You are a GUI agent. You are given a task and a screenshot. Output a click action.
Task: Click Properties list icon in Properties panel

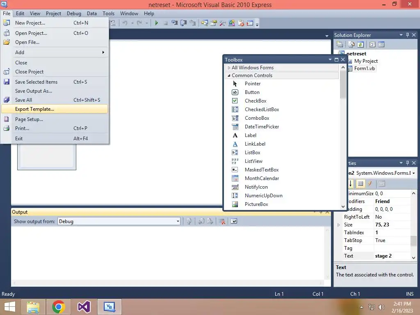pyautogui.click(x=361, y=184)
